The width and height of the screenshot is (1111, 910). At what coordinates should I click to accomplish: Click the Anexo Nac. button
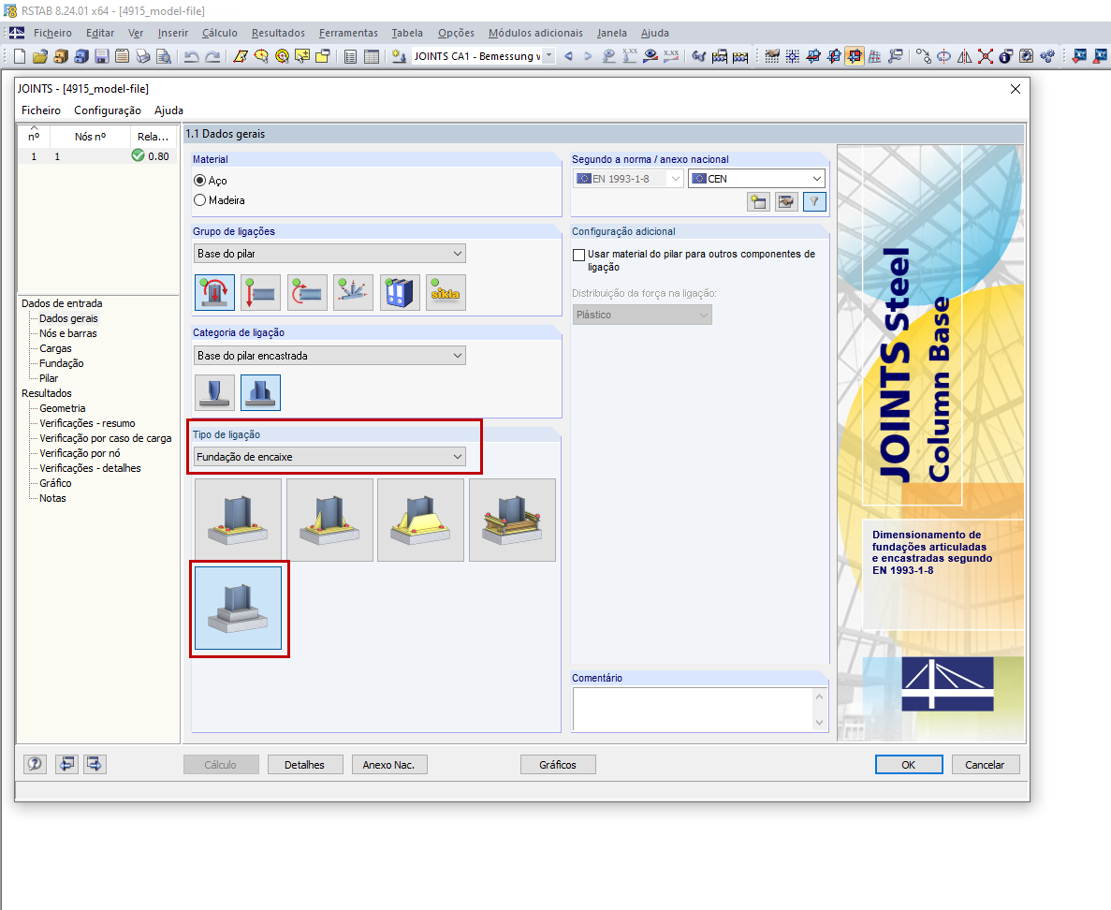coord(389,765)
